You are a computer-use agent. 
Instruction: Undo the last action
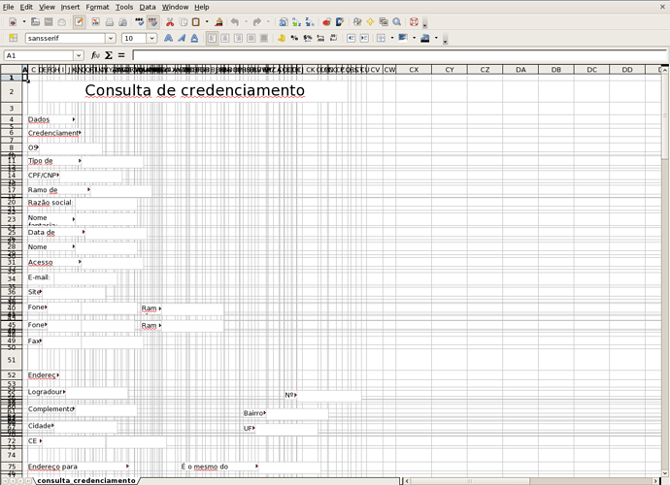pyautogui.click(x=235, y=21)
